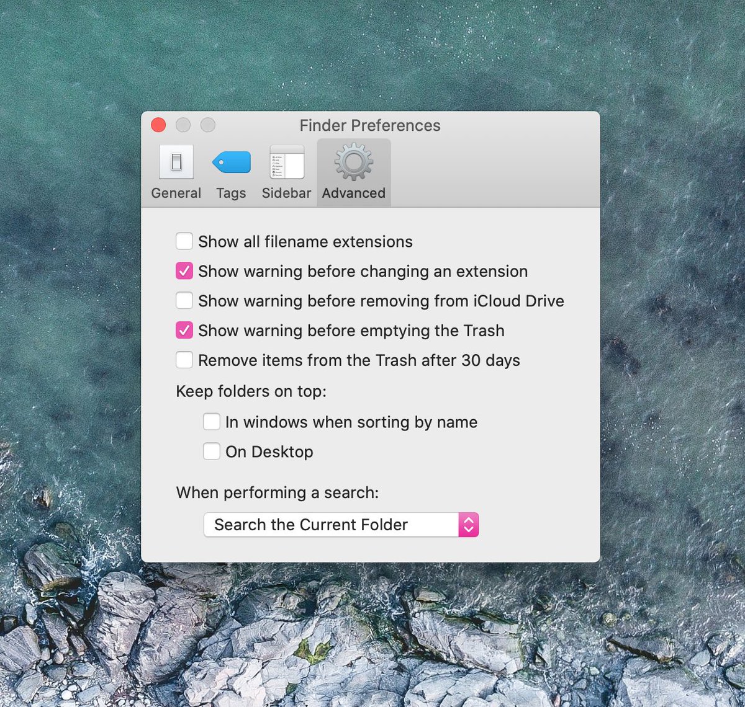
Task: Close the Finder Preferences window
Action: click(158, 125)
